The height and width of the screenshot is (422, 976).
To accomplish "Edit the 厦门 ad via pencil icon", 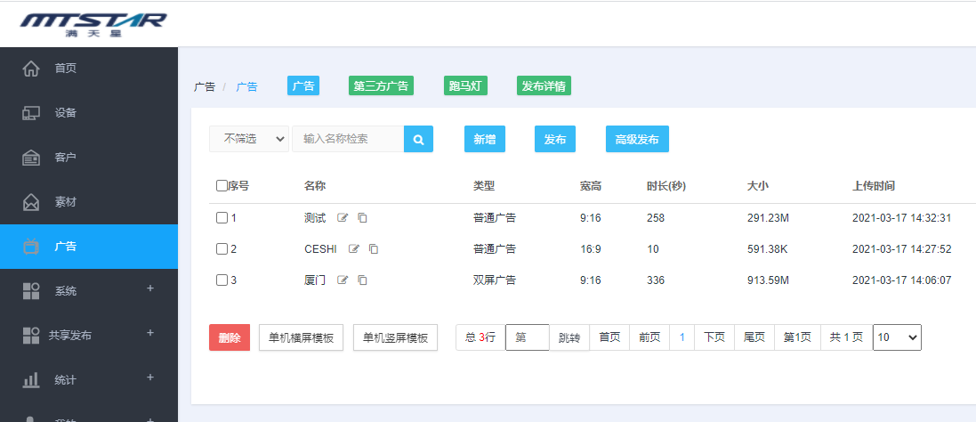I will click(x=343, y=280).
